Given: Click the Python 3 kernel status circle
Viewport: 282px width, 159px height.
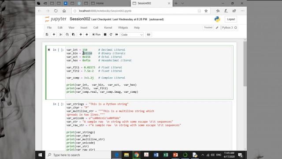Looking at the screenshot, I should pyautogui.click(x=236, y=27).
